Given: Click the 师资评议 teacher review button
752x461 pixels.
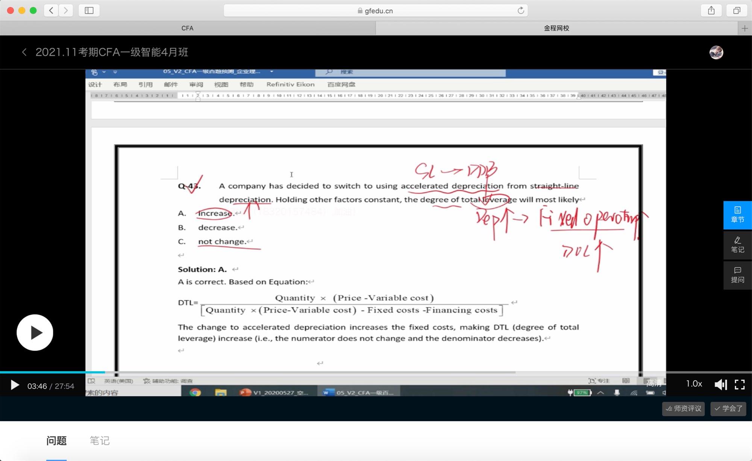Looking at the screenshot, I should coord(683,408).
